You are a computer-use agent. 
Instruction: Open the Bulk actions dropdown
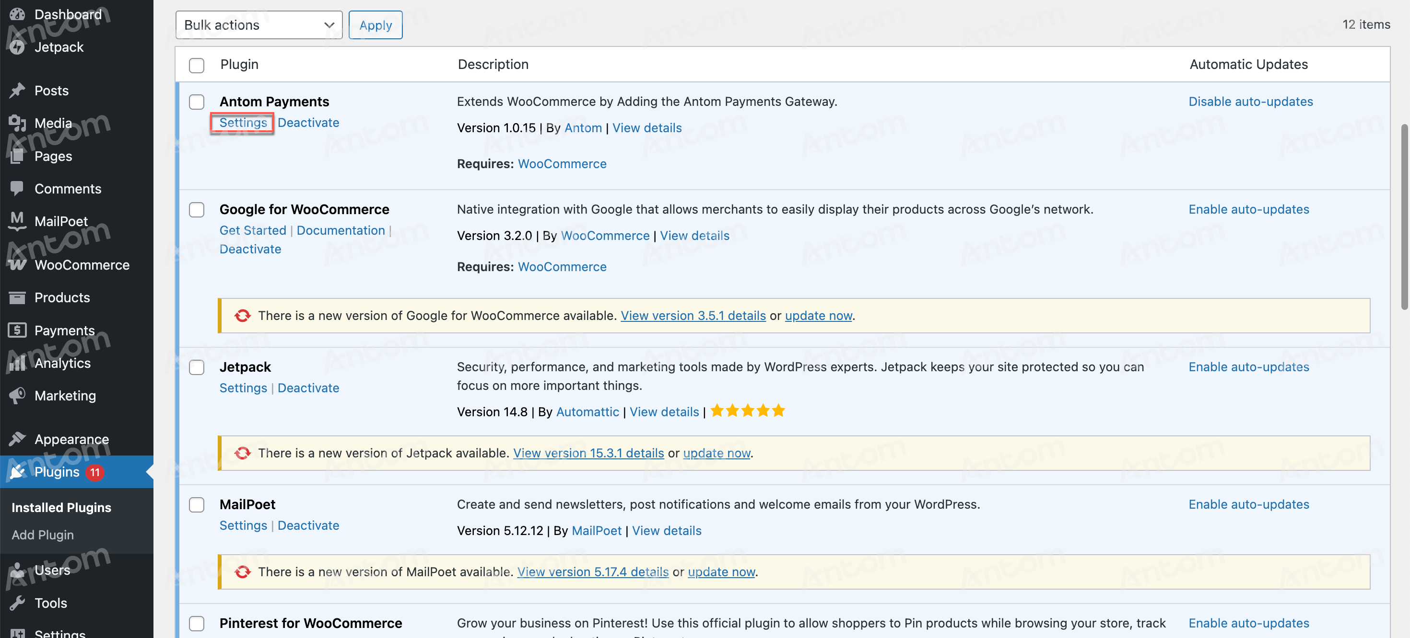(x=259, y=25)
